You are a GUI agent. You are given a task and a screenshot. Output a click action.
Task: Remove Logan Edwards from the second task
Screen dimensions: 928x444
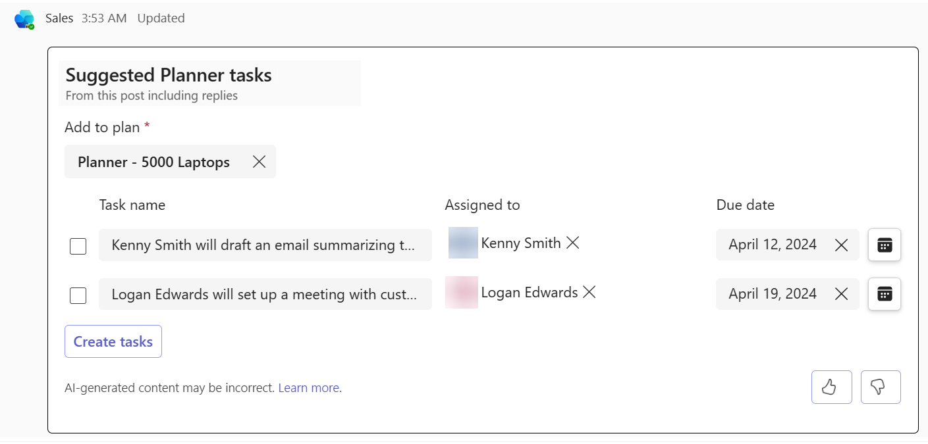[589, 292]
